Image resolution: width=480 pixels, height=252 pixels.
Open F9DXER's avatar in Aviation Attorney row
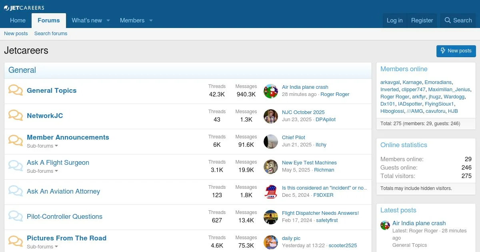coord(271,192)
